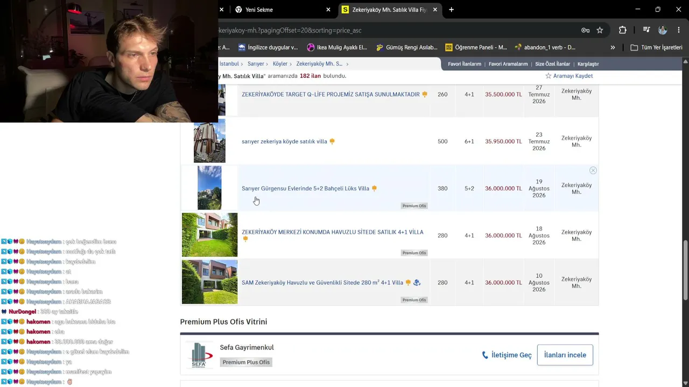Click the 36.000.000 TL price of Sarıyer Gürgensu
This screenshot has height=387, width=689.
coord(503,189)
